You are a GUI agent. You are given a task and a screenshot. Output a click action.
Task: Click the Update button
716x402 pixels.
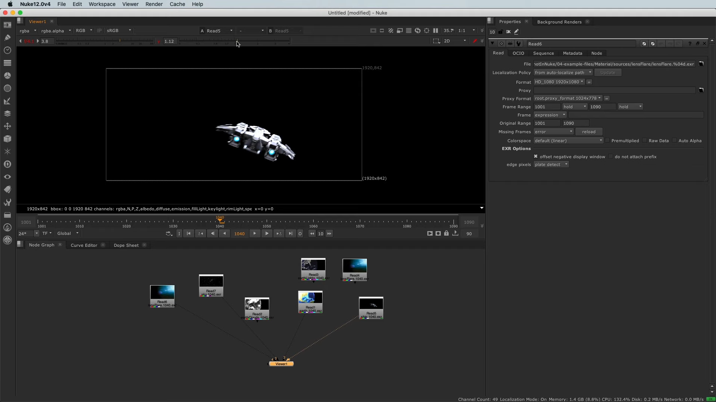pos(608,73)
